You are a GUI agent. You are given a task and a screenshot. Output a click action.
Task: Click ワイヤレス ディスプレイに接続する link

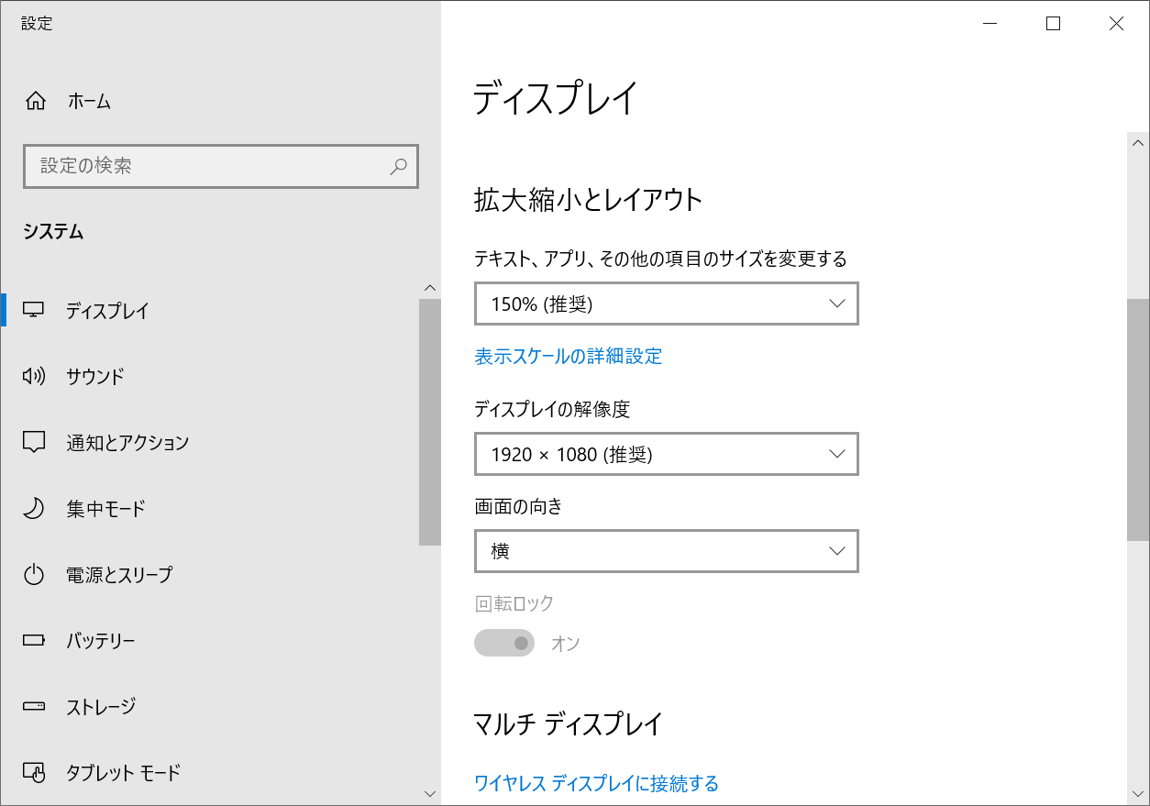click(x=596, y=784)
